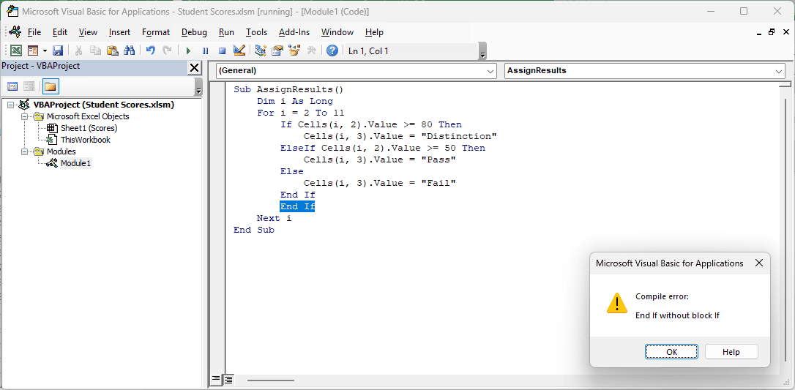Click Help in the compile error dialog
Viewport: 795px width, 390px height.
click(x=731, y=351)
